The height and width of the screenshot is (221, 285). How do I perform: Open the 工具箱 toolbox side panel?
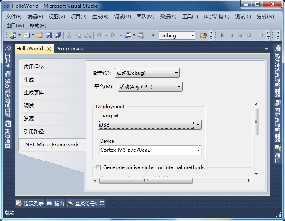click(x=8, y=56)
